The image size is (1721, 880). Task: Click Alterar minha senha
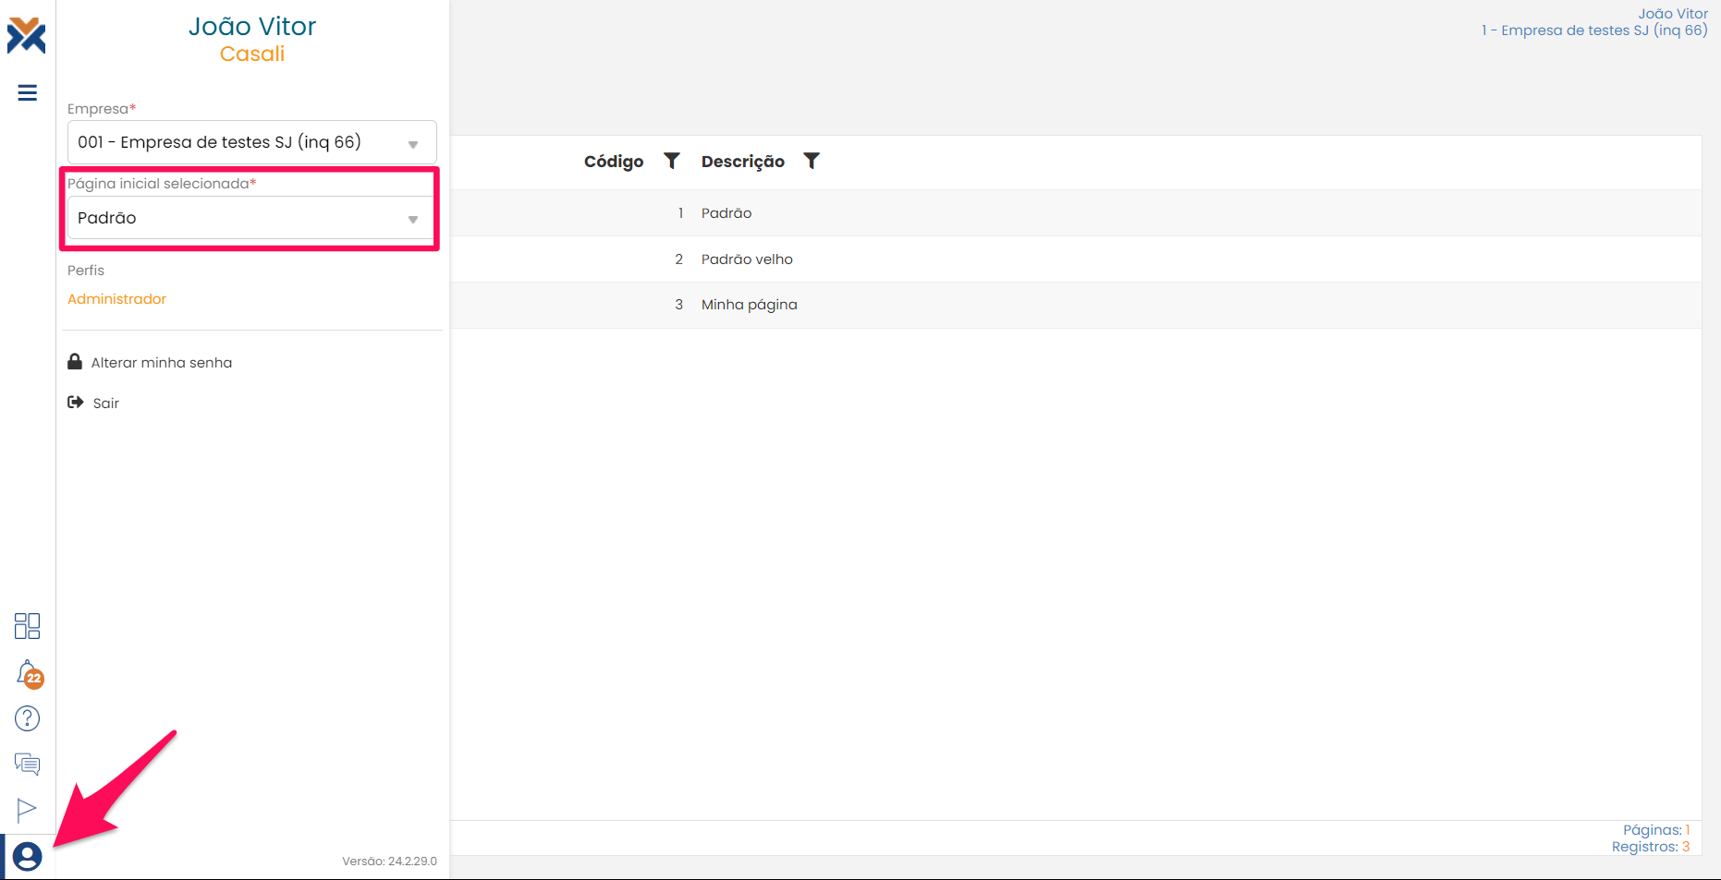161,363
